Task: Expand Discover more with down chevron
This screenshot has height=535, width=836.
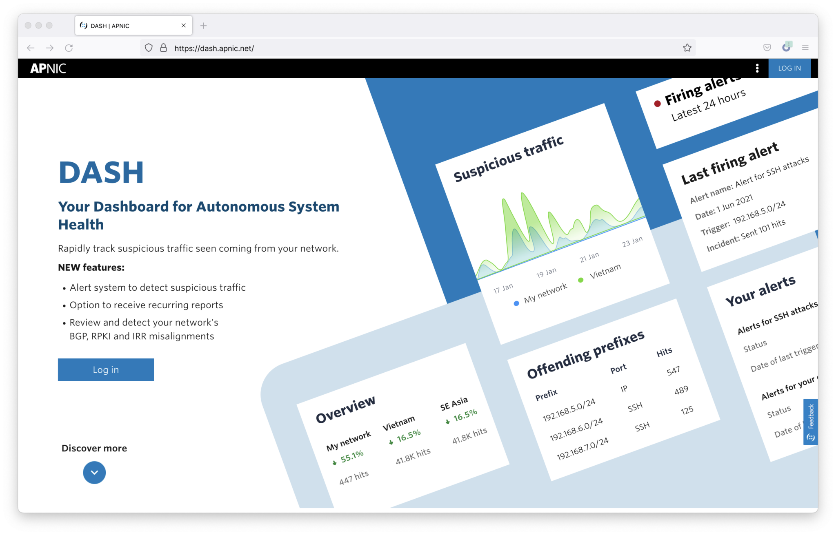Action: click(94, 472)
